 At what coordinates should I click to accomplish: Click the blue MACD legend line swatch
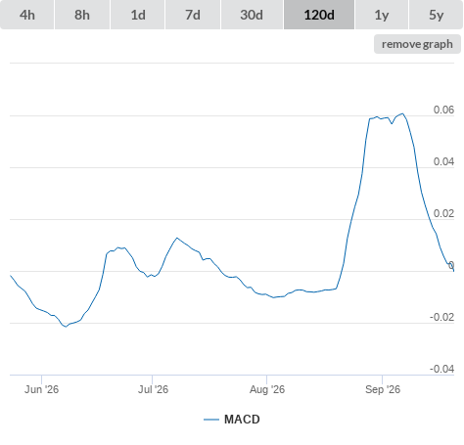(x=211, y=420)
